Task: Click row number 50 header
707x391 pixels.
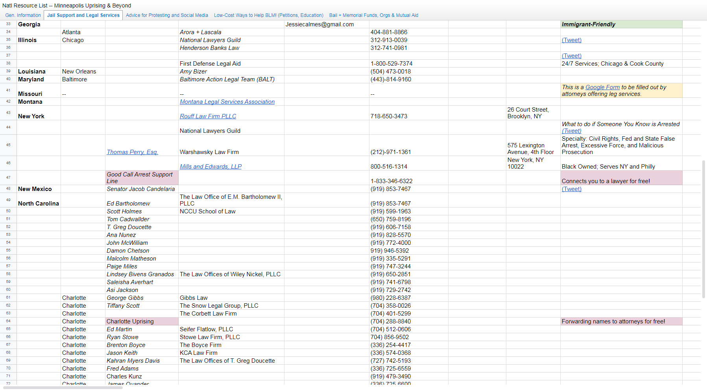Action: click(8, 211)
